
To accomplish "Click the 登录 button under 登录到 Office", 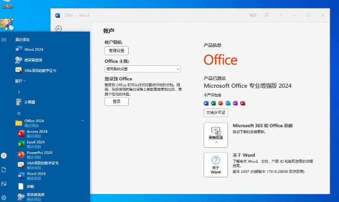I will coord(116,101).
